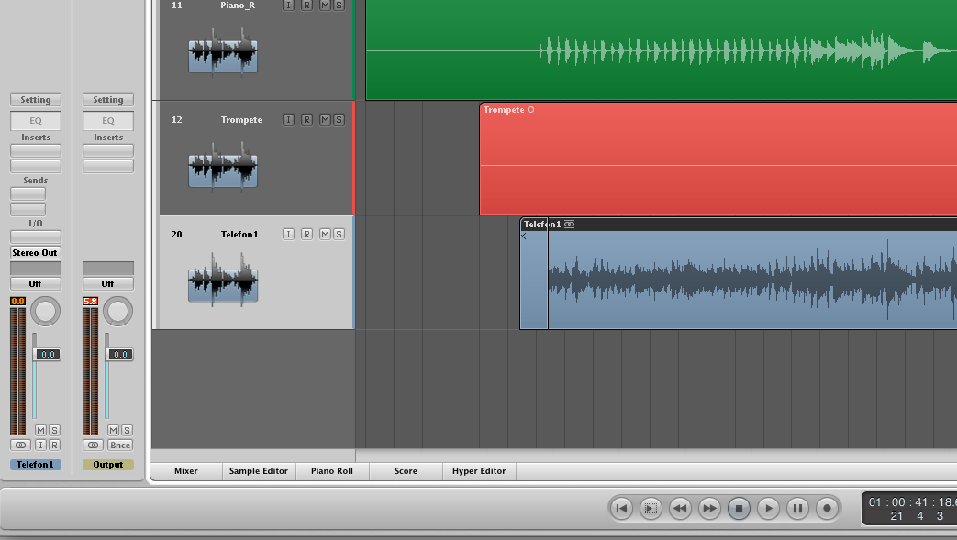
Task: Open automation mode Off on Telefon1 strip
Action: 36,283
